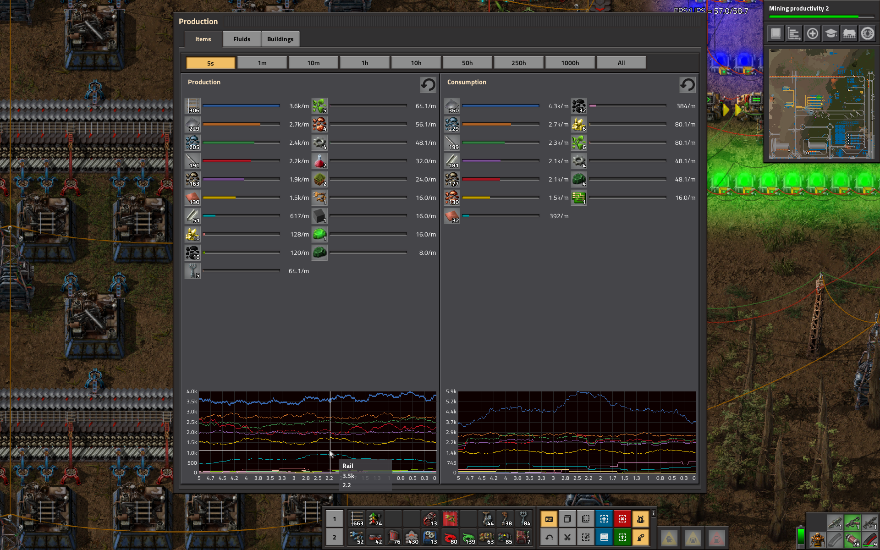Pick the red item with count 42
The height and width of the screenshot is (550, 880).
pos(375,537)
